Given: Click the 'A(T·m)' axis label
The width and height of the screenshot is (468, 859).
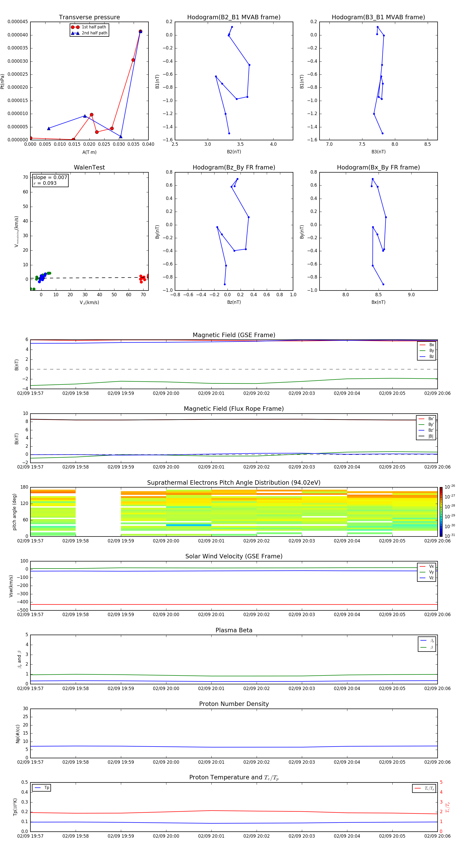Looking at the screenshot, I should pos(89,152).
